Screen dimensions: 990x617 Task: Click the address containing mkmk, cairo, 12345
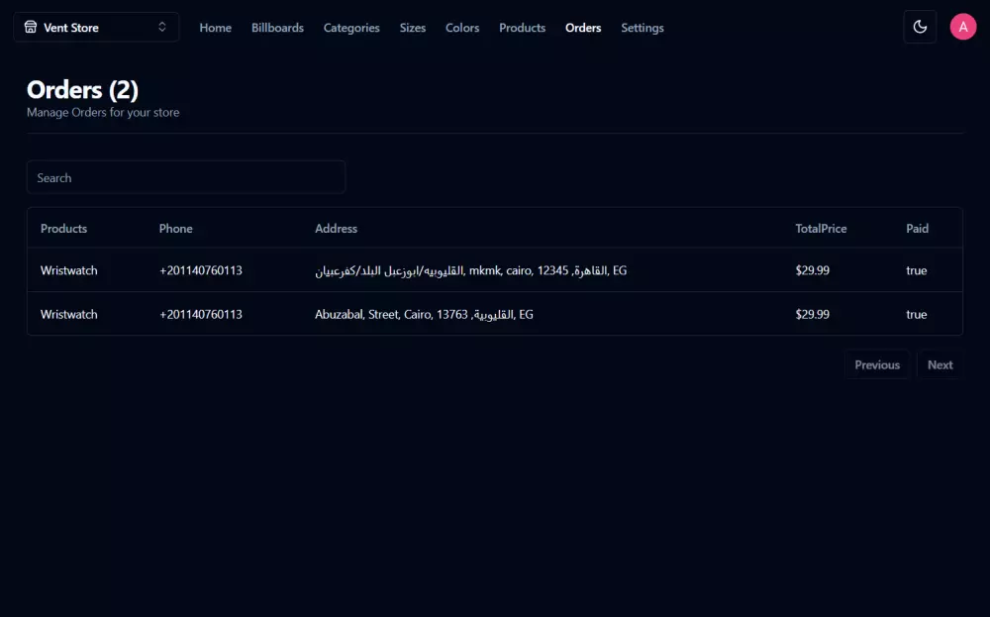pos(471,270)
